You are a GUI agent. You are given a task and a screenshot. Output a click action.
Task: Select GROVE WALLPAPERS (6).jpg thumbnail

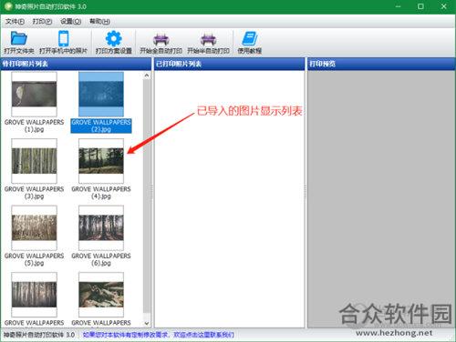pyautogui.click(x=101, y=227)
